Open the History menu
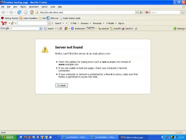 23,6
